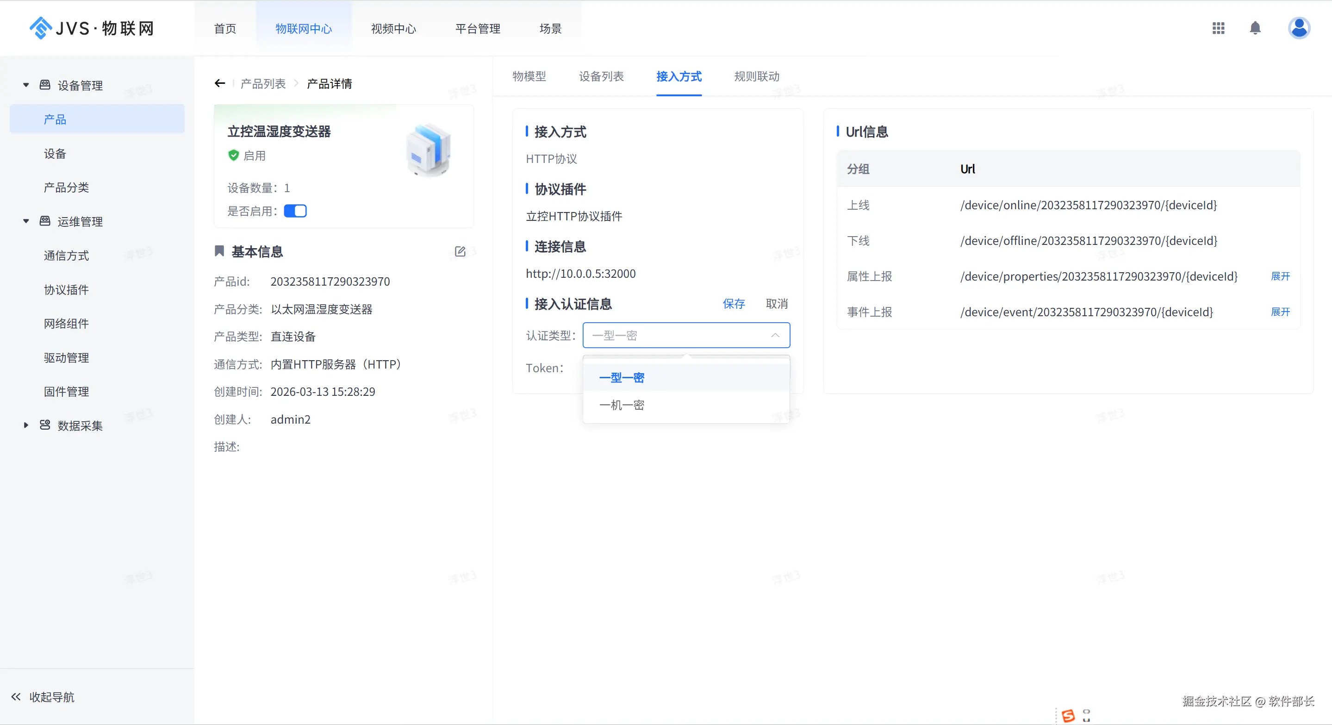Open the apps grid icon in header
1332x725 pixels.
coord(1218,28)
